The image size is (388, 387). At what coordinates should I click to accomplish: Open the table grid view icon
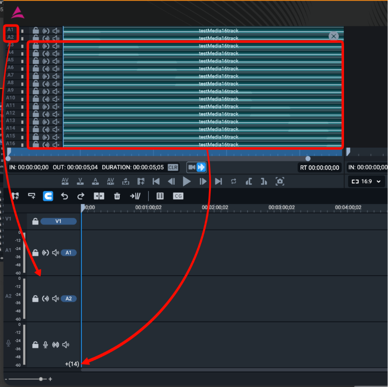[160, 196]
